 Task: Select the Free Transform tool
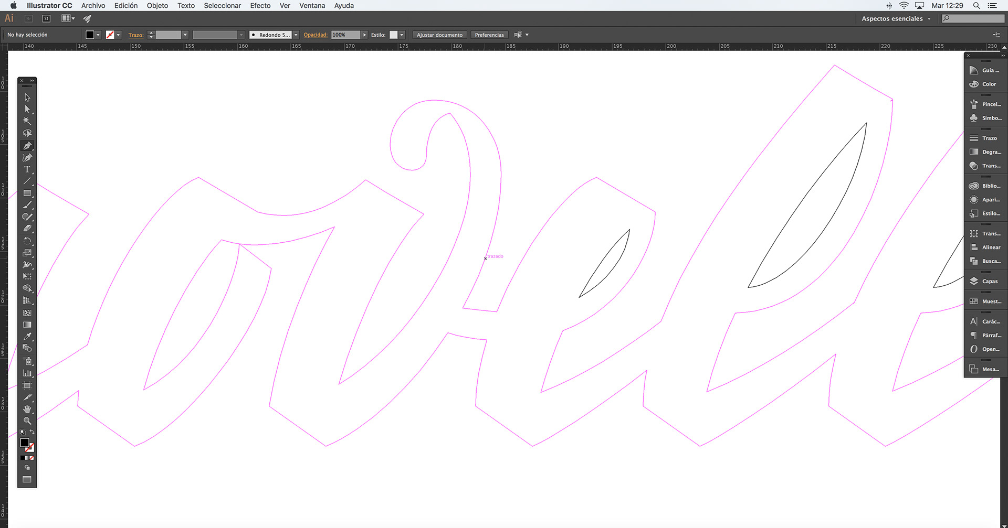click(x=27, y=276)
